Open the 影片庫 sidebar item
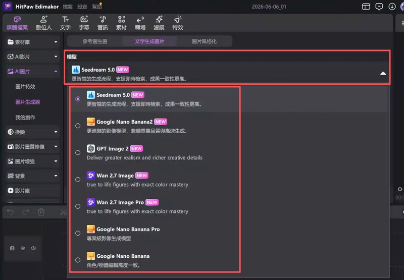This screenshot has height=280, width=404. (x=32, y=191)
